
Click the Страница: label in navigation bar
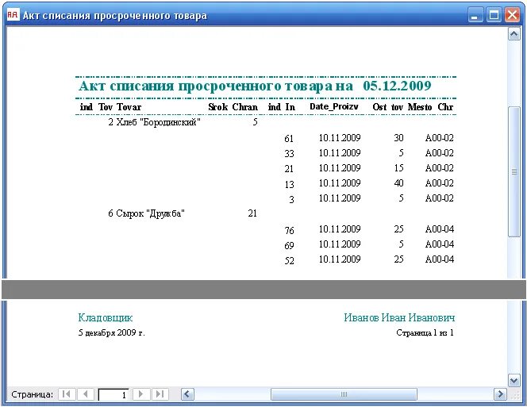[x=32, y=394]
